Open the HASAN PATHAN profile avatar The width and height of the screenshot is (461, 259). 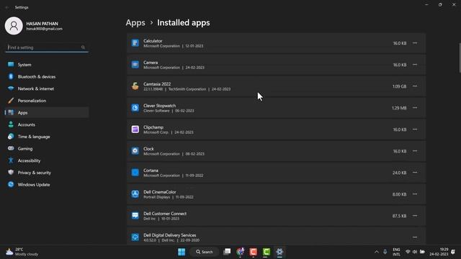(14, 26)
